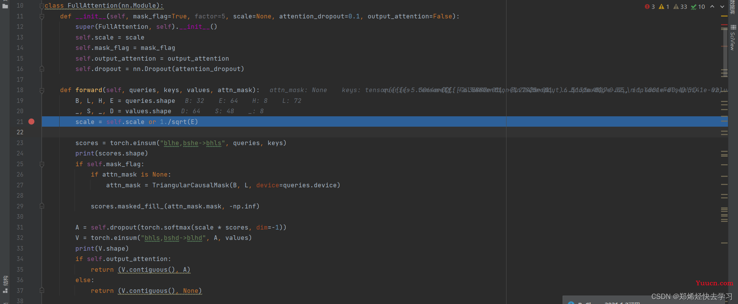Open the SciView side panel
The height and width of the screenshot is (304, 738).
[x=733, y=38]
